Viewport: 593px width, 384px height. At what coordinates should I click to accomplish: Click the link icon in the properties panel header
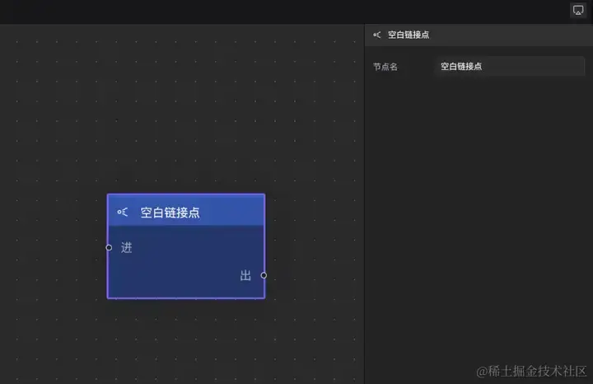point(376,35)
